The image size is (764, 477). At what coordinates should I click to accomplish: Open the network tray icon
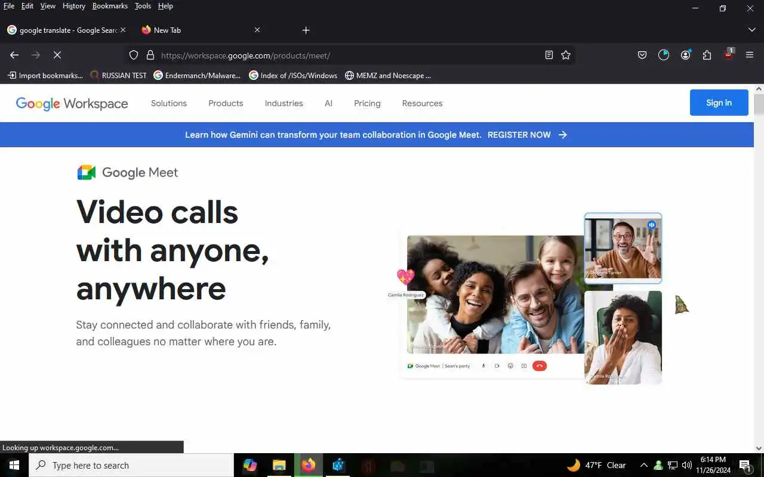673,465
